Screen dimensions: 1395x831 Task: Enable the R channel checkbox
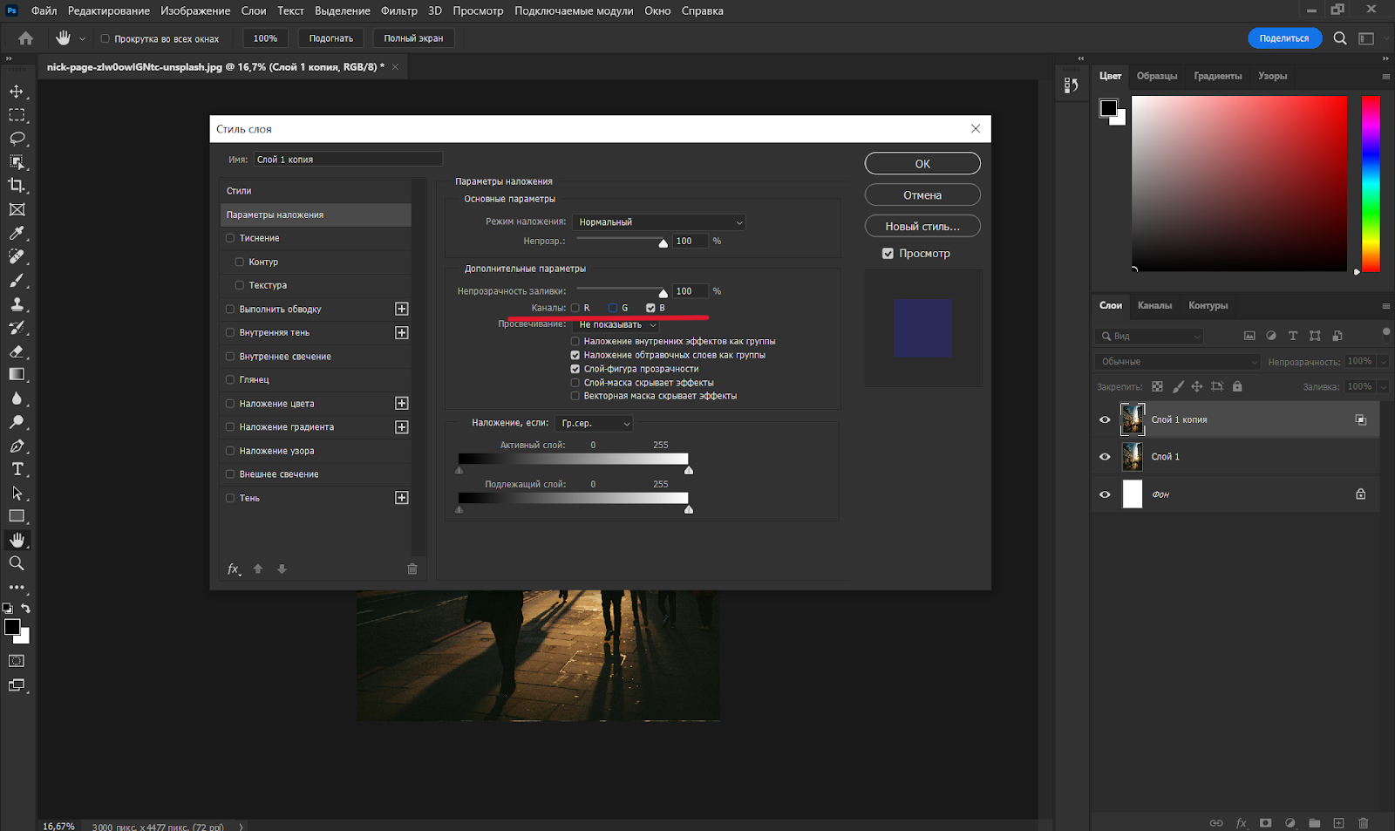pos(575,307)
